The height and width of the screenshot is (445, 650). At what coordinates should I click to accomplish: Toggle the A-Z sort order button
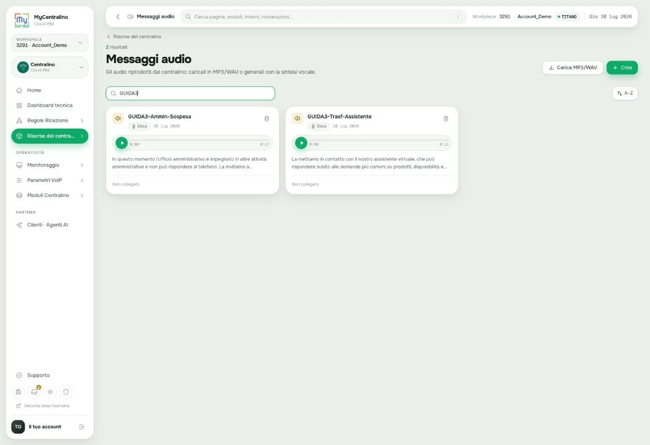625,93
